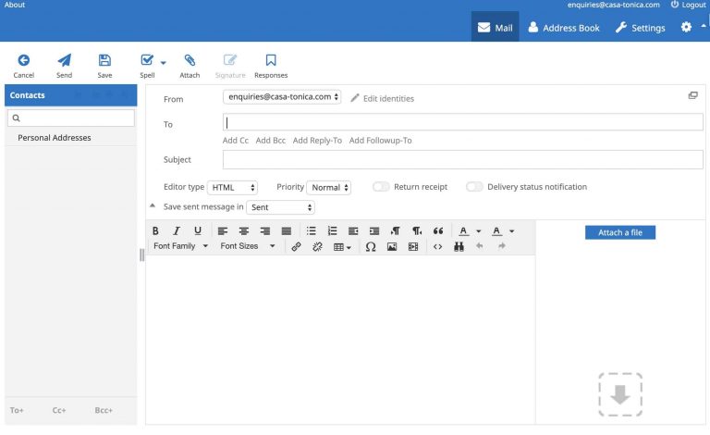Insert a bullet list
The image size is (710, 435).
[311, 231]
